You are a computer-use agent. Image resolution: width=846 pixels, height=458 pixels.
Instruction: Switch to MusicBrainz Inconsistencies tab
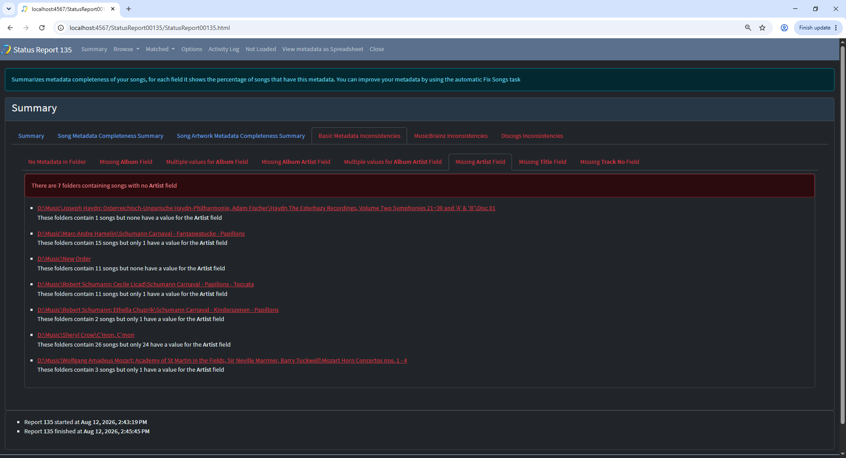[x=451, y=136]
